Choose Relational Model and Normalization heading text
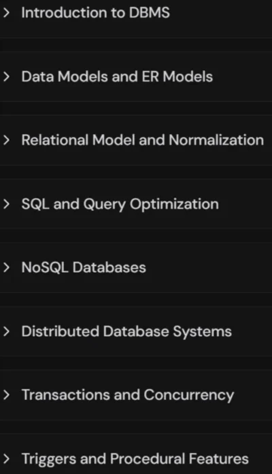The height and width of the screenshot is (474, 272). [142, 140]
